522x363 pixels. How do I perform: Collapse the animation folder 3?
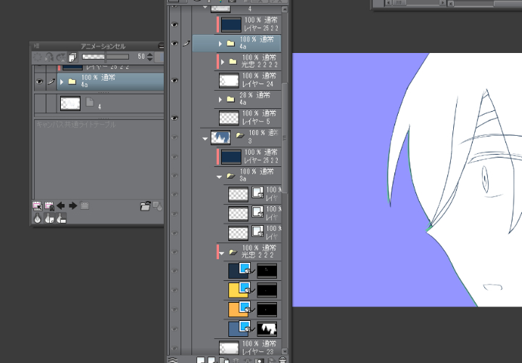pos(205,139)
